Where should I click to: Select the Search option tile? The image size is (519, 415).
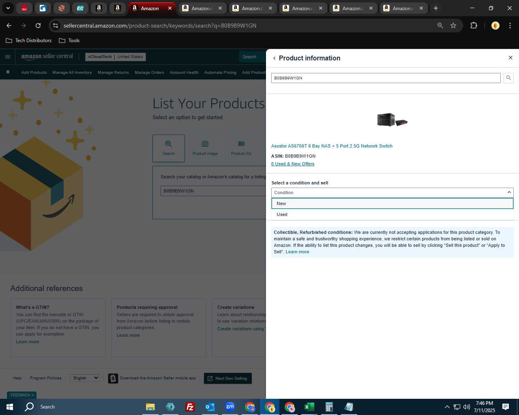169,148
